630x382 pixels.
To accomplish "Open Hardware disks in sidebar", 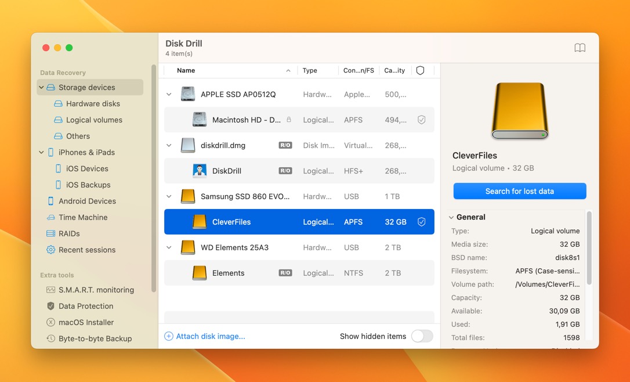I will pyautogui.click(x=93, y=104).
